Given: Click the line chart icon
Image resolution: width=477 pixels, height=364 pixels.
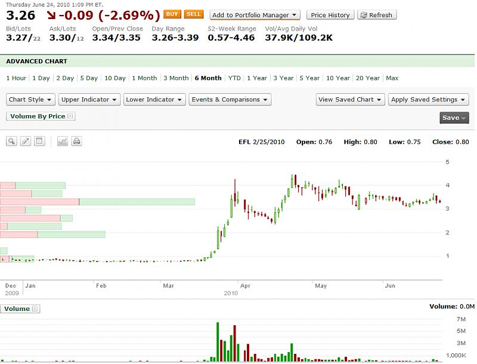Looking at the screenshot, I should tap(62, 141).
